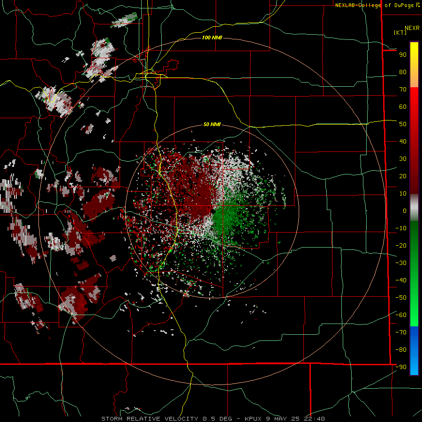Click the 70 value on velocity scale

pyautogui.click(x=403, y=90)
